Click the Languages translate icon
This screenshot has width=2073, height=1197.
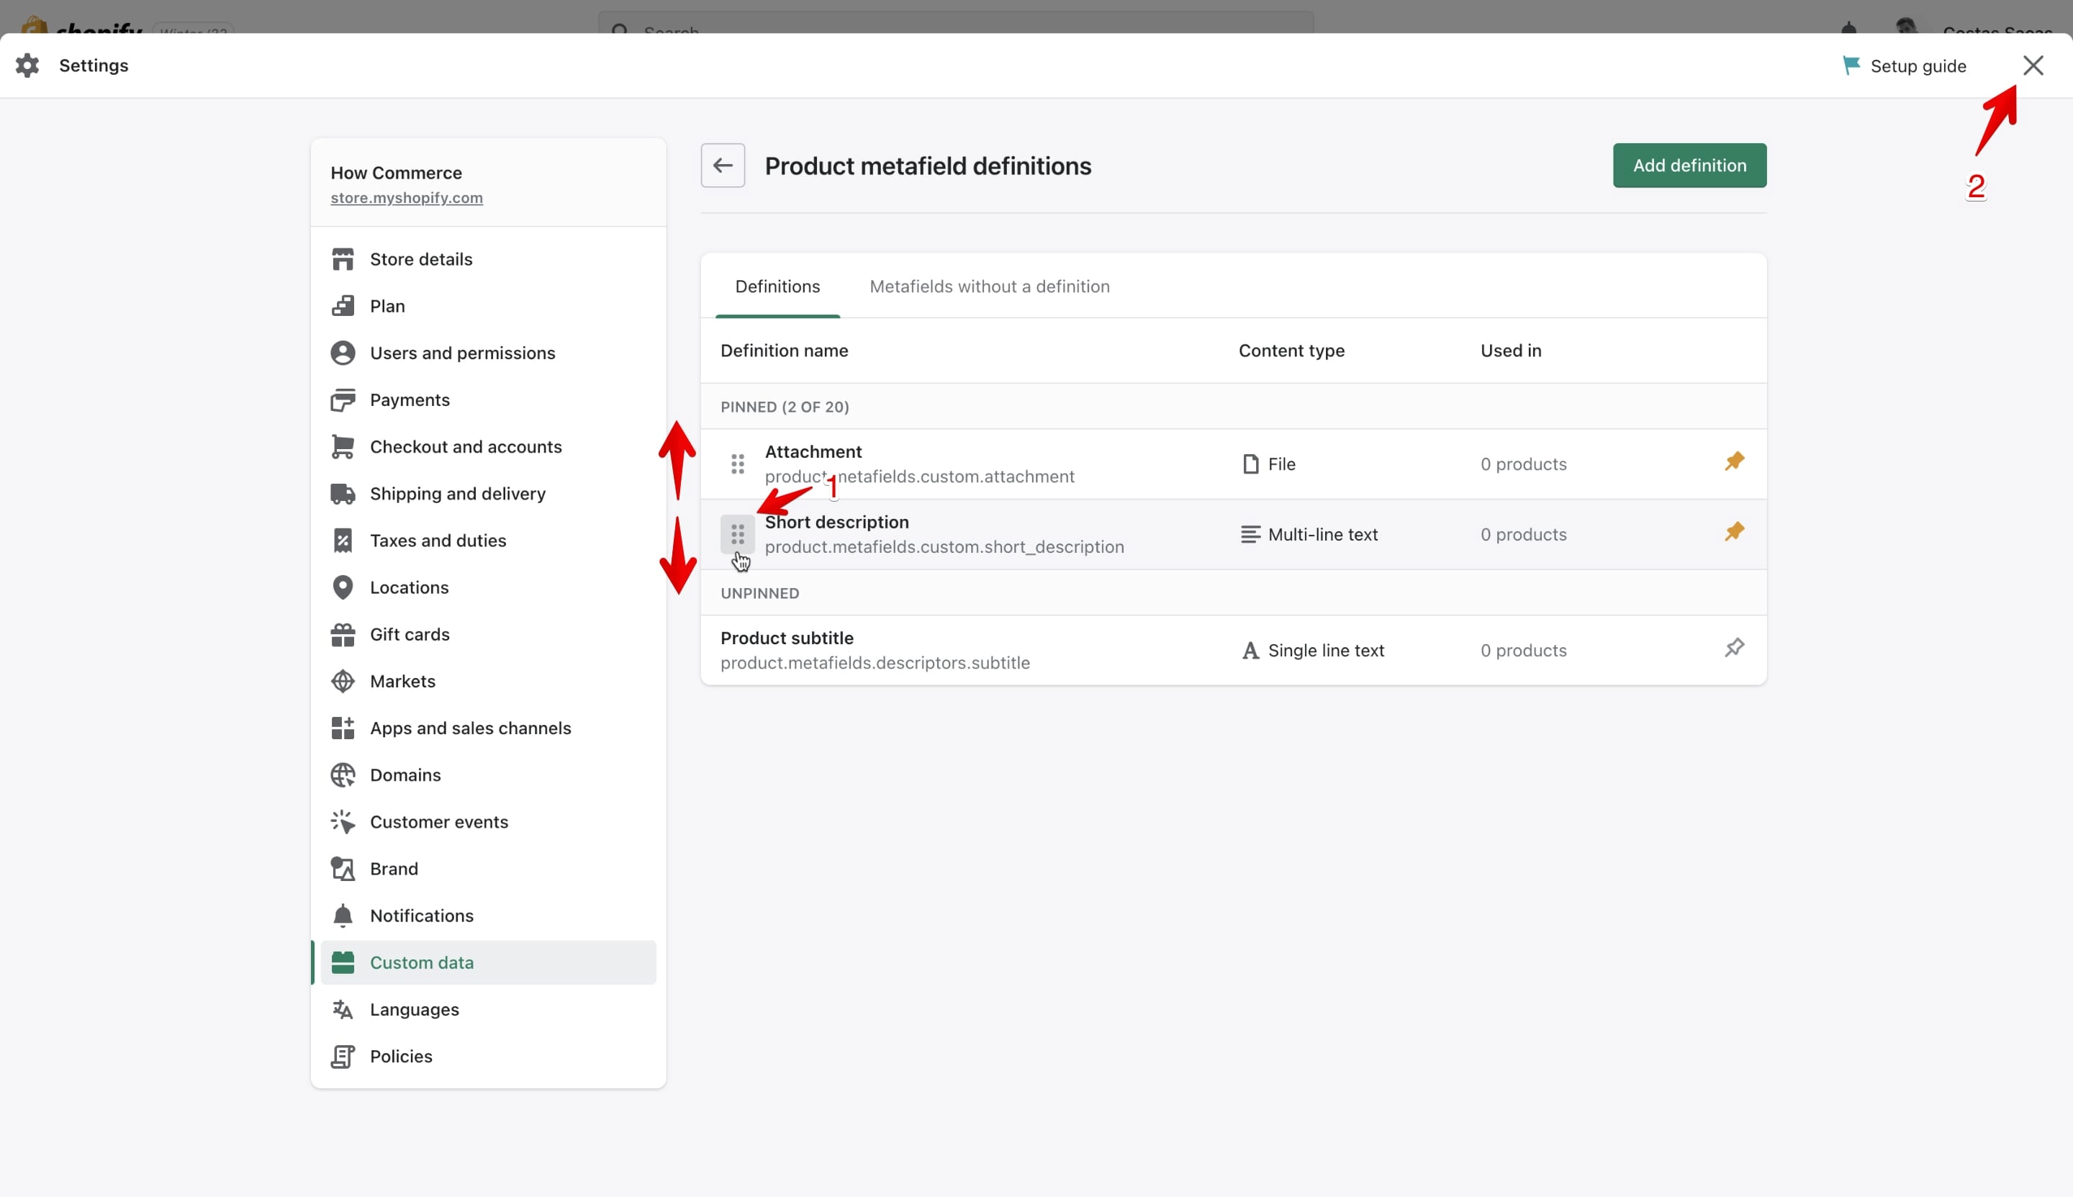click(x=343, y=1008)
